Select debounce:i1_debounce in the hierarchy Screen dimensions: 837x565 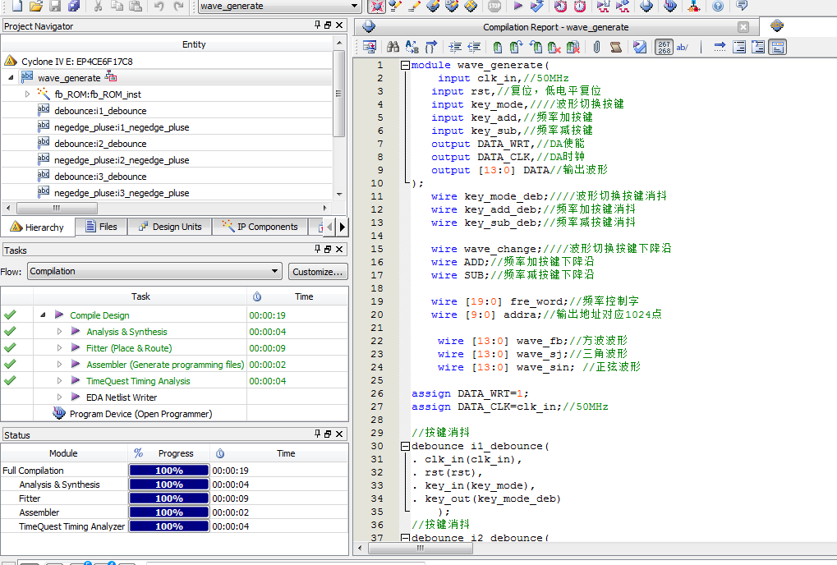click(x=100, y=111)
